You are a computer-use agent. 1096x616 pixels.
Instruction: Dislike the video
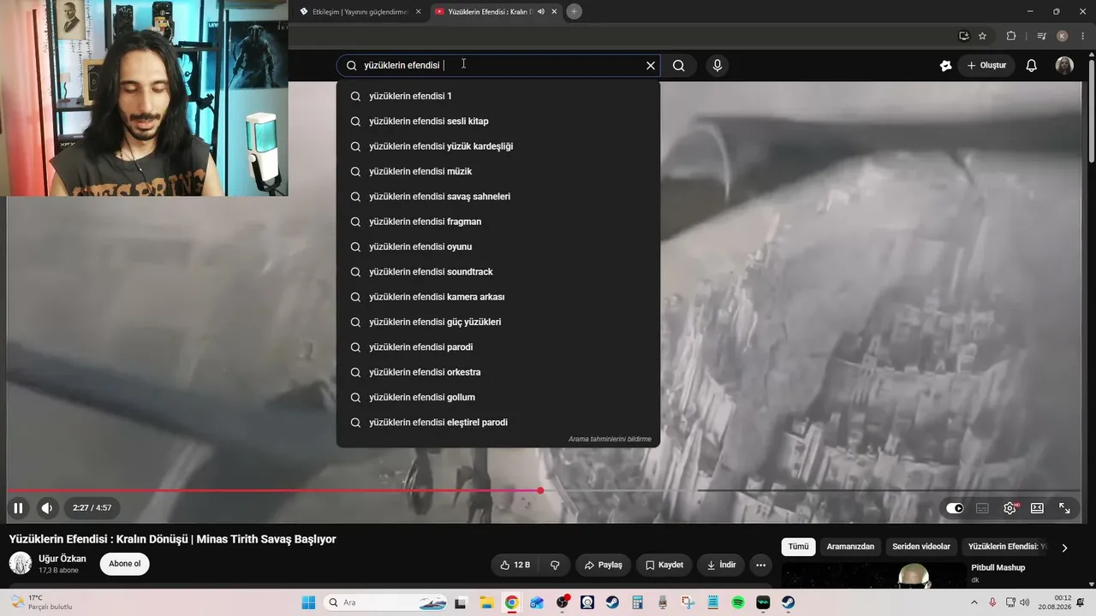coord(555,565)
